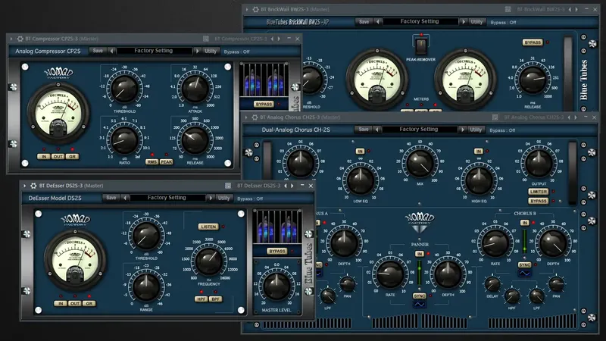Screen dimensions: 606x341
Task: Go to next preset in Compressor preset bar
Action: [x=198, y=51]
